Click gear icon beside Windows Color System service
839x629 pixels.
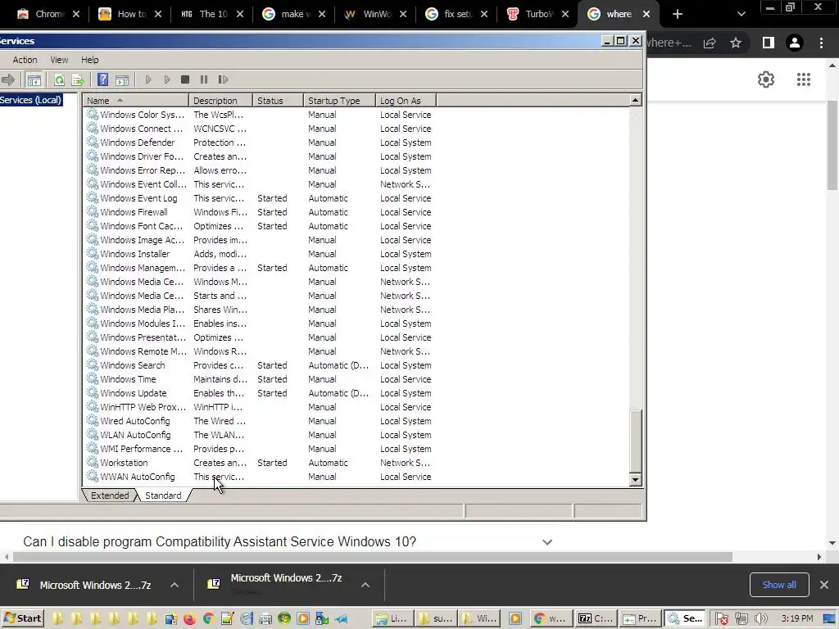[92, 114]
